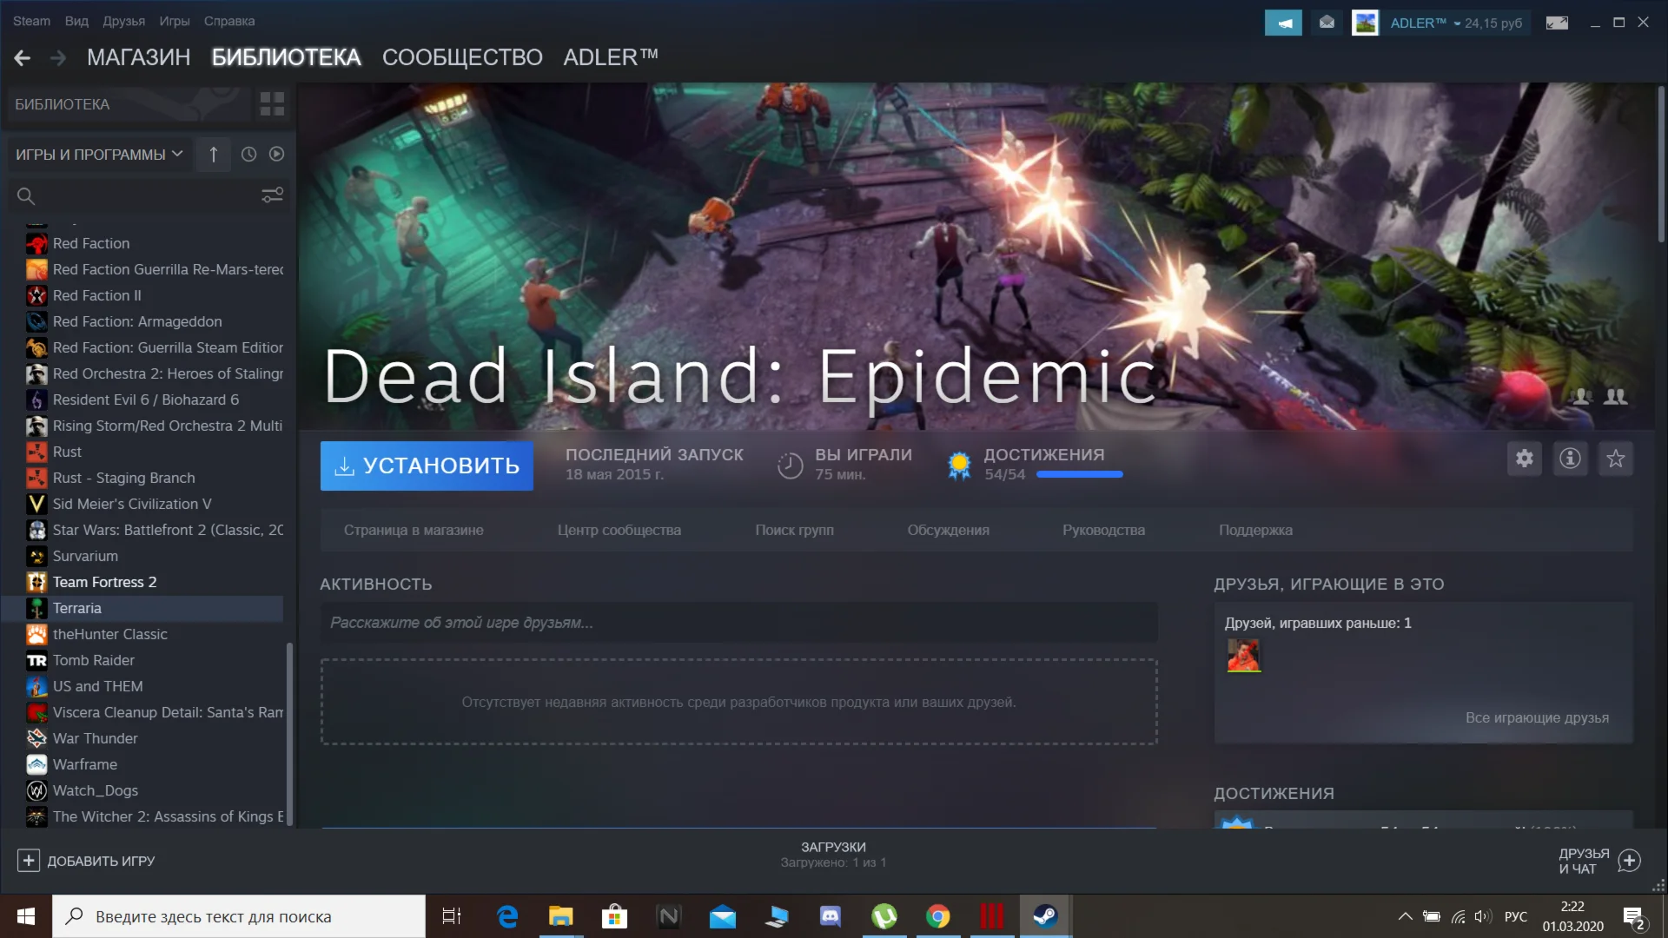Screen dimensions: 1668x938
Task: Open the МАГАЗИН menu item
Action: point(139,57)
